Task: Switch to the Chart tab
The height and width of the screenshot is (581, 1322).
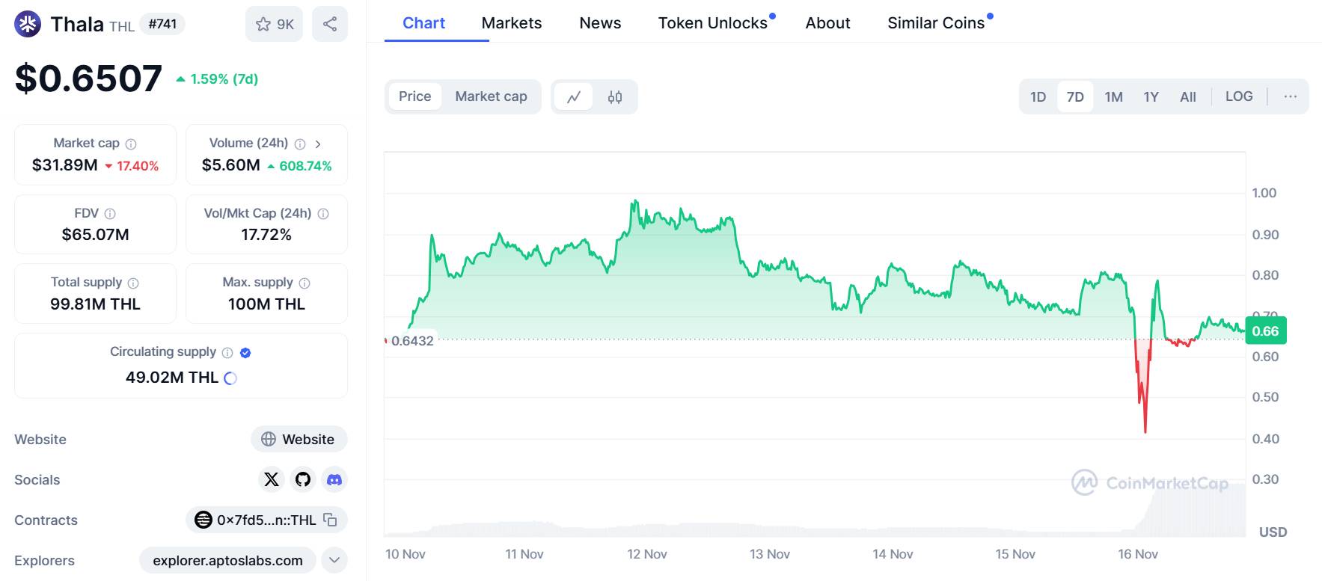Action: coord(423,23)
